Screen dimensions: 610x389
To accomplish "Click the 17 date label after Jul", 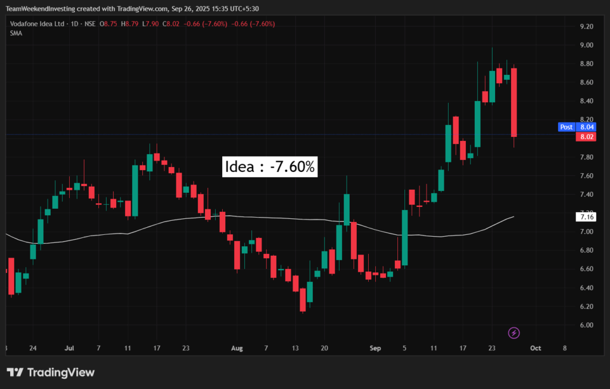I will (x=157, y=348).
